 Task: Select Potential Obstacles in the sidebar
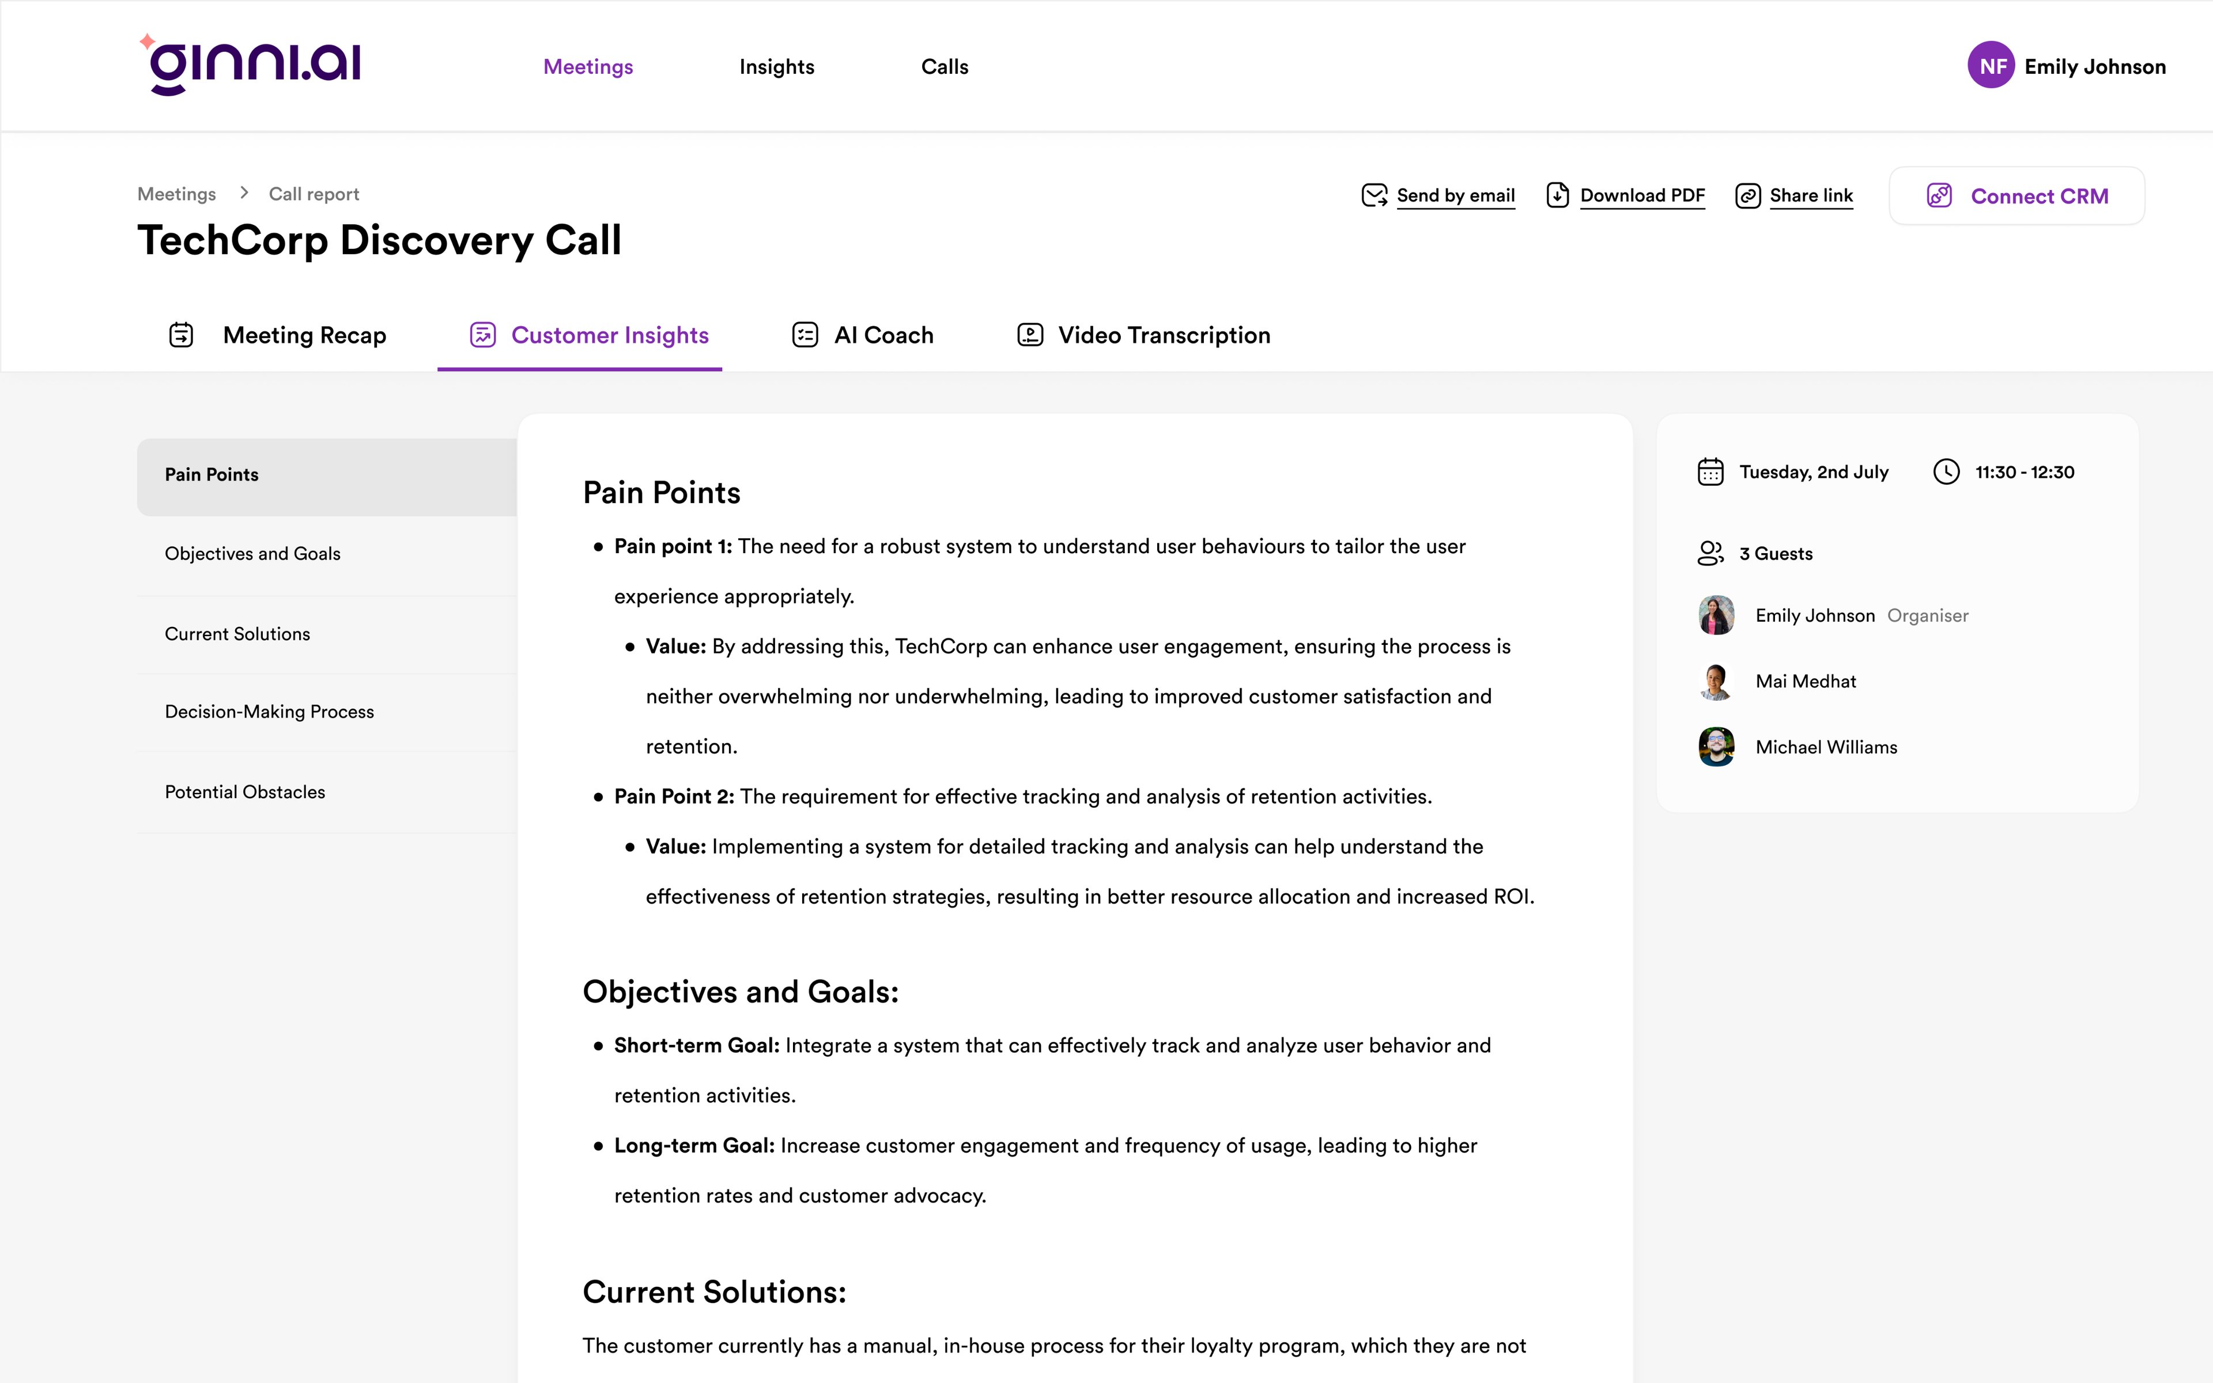click(245, 791)
